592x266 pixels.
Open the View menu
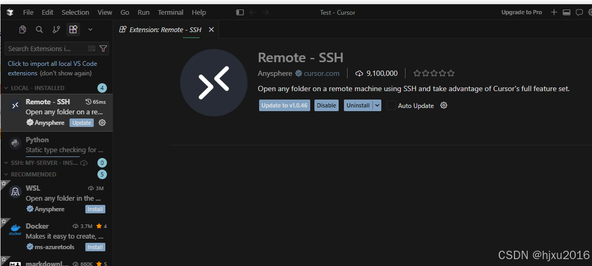coord(105,13)
